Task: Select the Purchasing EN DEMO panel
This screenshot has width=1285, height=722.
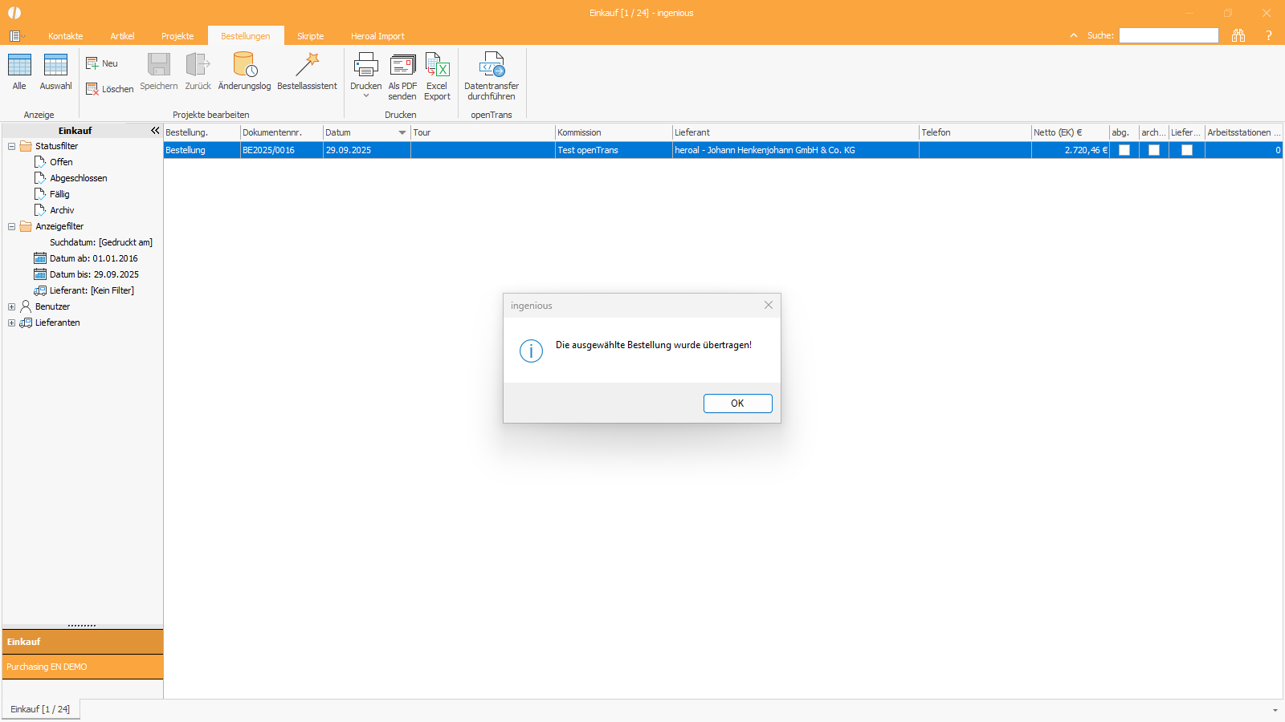Action: pyautogui.click(x=83, y=667)
